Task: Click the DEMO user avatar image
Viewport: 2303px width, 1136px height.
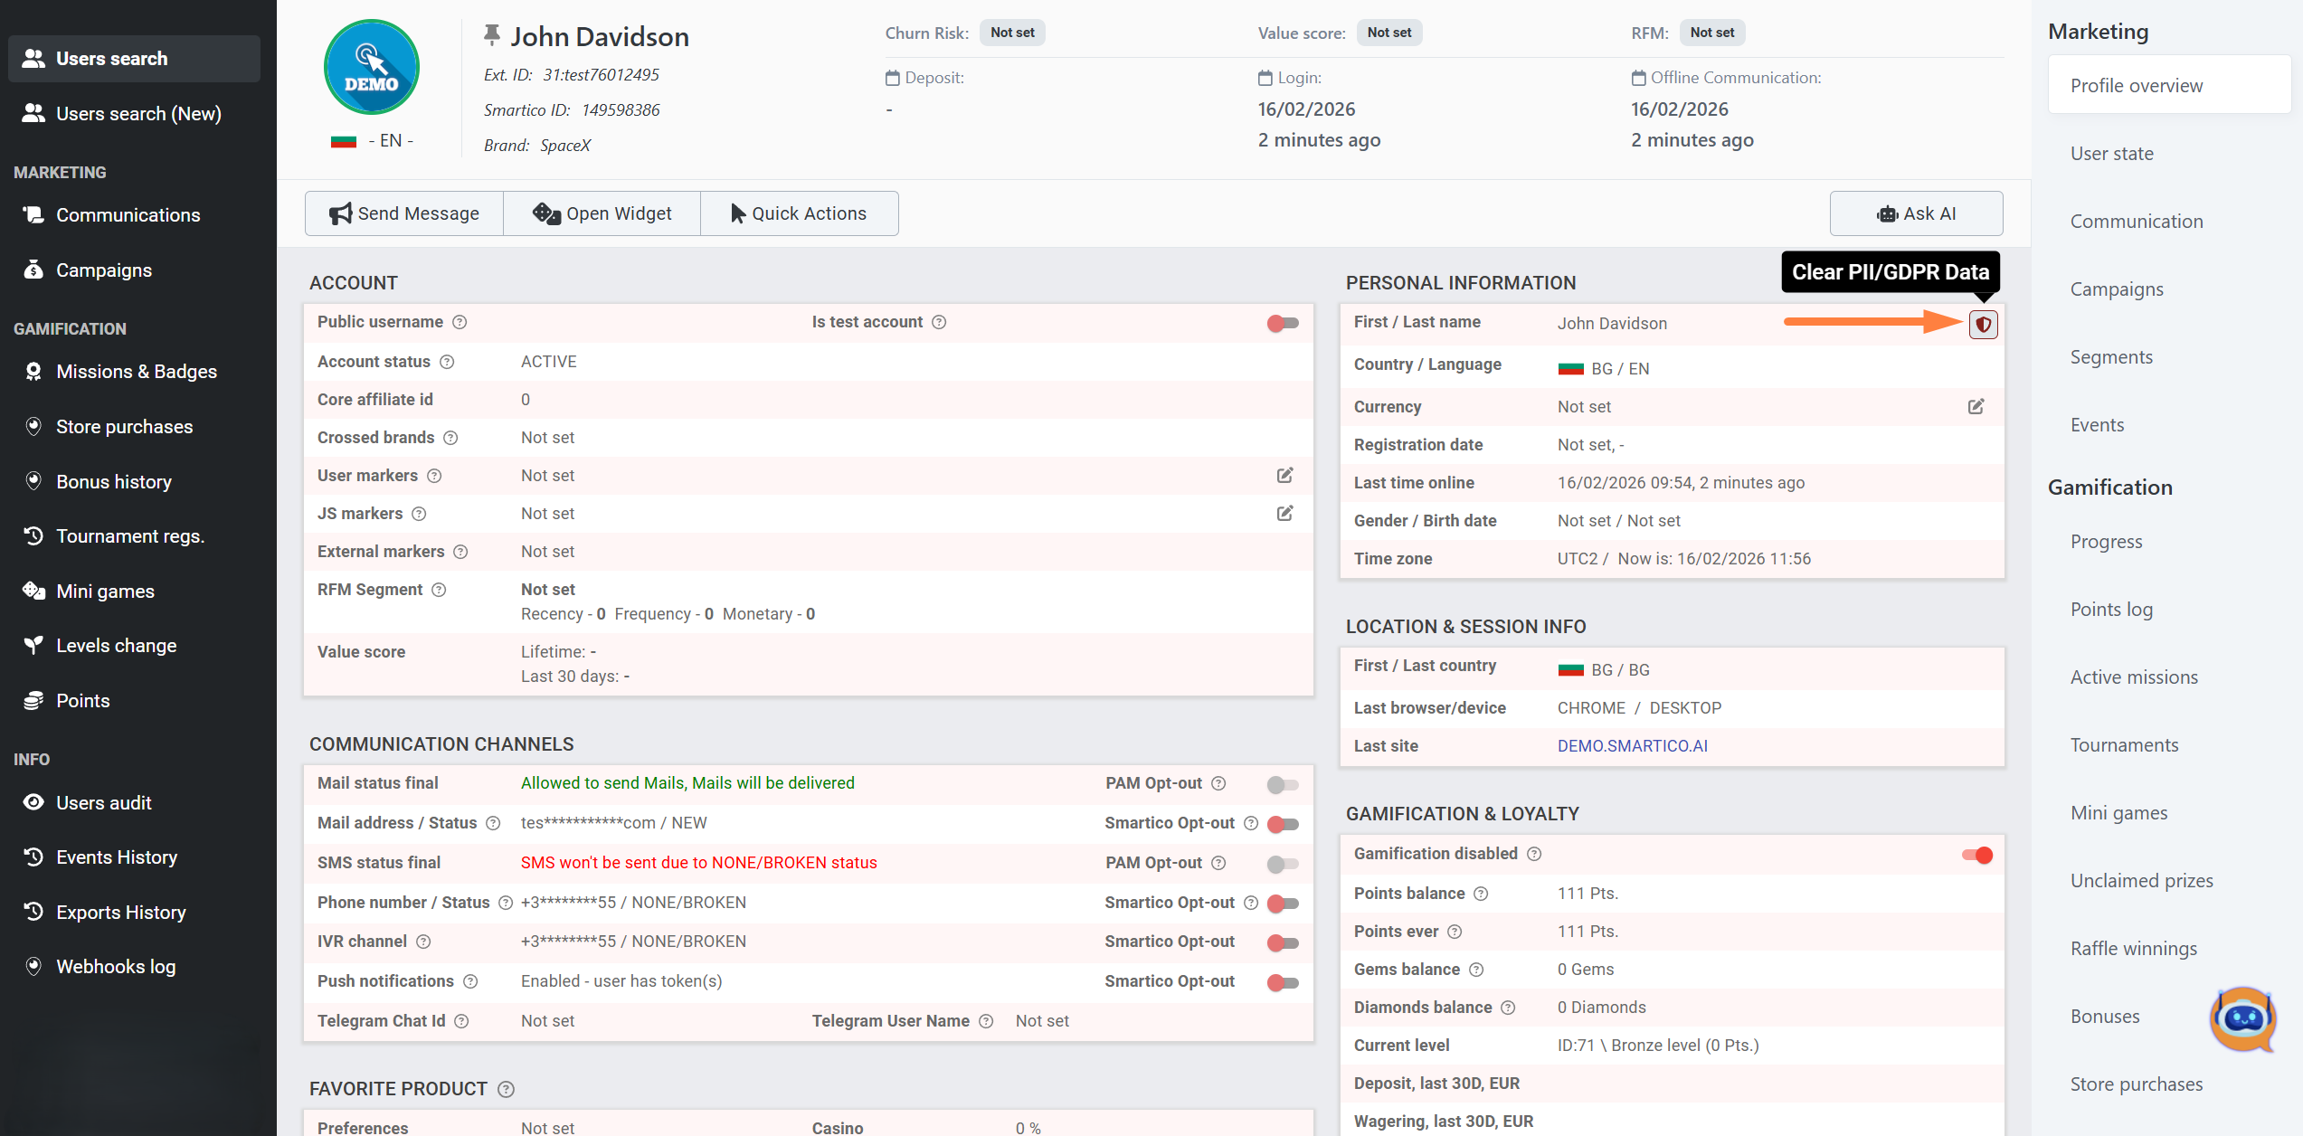Action: (372, 67)
